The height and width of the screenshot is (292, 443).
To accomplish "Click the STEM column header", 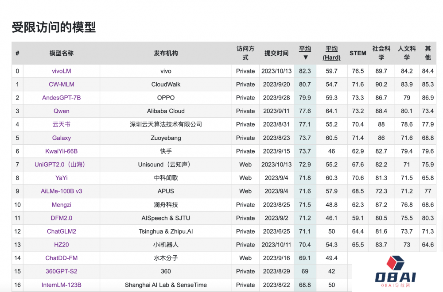I will pos(358,53).
